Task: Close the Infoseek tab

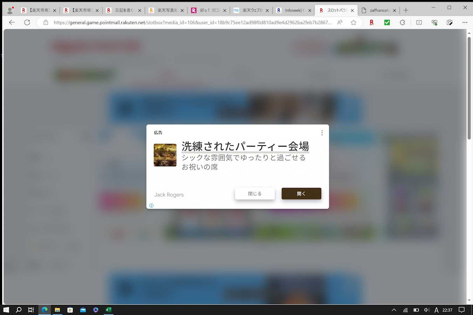Action: click(x=310, y=10)
